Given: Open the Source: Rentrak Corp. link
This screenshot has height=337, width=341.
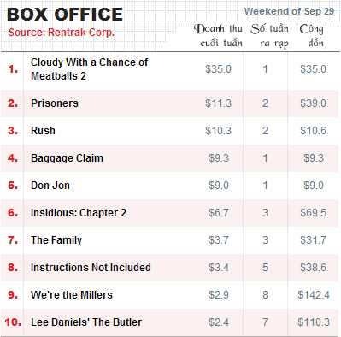Looking at the screenshot, I should pyautogui.click(x=62, y=33).
